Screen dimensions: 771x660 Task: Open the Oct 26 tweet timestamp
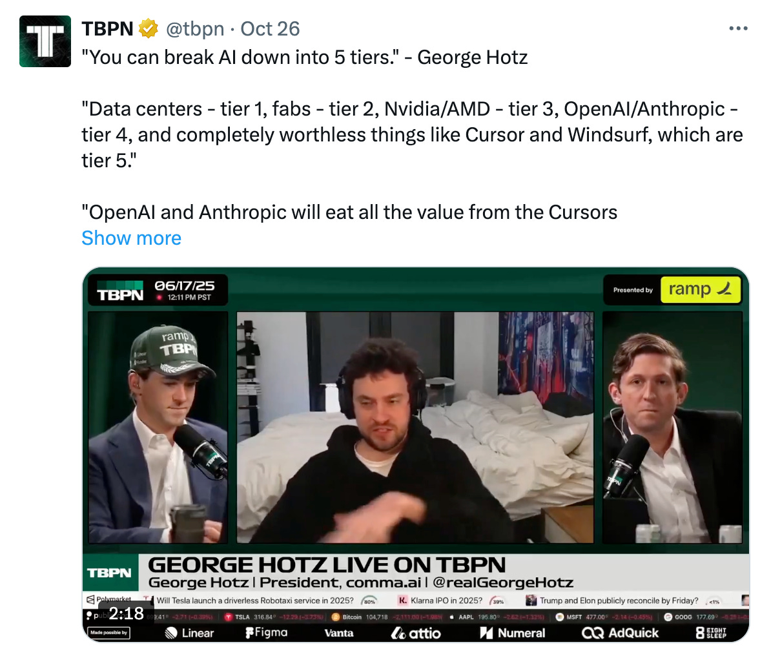(x=270, y=29)
